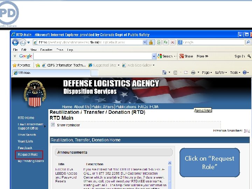Select the RTD Main browser tab

click(x=51, y=73)
